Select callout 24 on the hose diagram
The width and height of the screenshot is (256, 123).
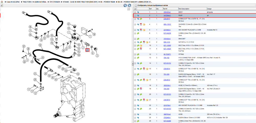pos(40,45)
